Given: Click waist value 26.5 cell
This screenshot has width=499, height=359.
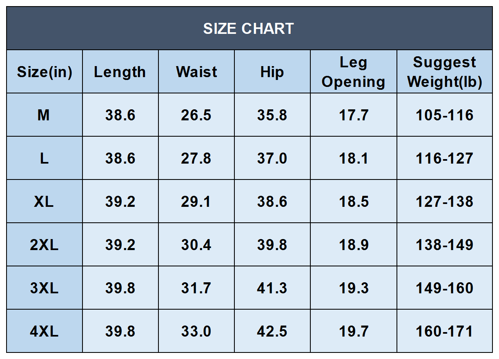Looking at the screenshot, I should click(196, 115).
